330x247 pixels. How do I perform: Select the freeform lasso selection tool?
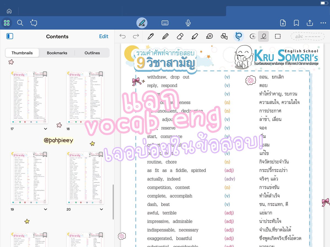[x=263, y=36]
